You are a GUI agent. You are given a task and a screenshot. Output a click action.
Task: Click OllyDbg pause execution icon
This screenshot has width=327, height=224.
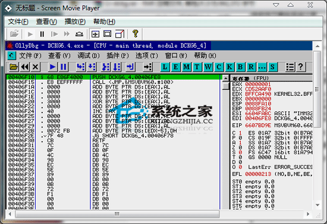point(64,67)
